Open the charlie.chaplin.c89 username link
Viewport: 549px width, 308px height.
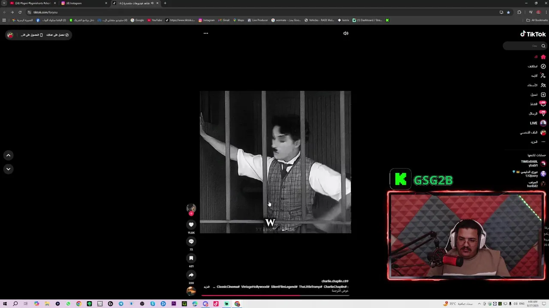(335, 281)
